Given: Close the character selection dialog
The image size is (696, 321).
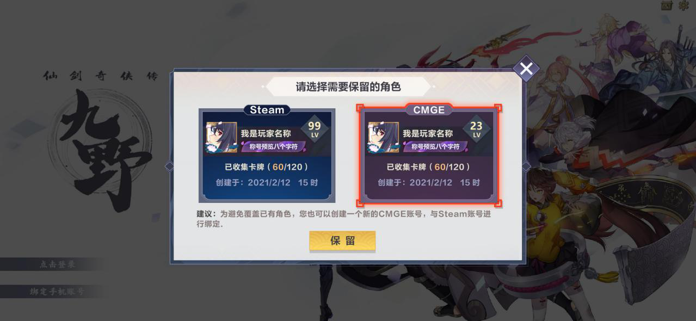Looking at the screenshot, I should 526,69.
